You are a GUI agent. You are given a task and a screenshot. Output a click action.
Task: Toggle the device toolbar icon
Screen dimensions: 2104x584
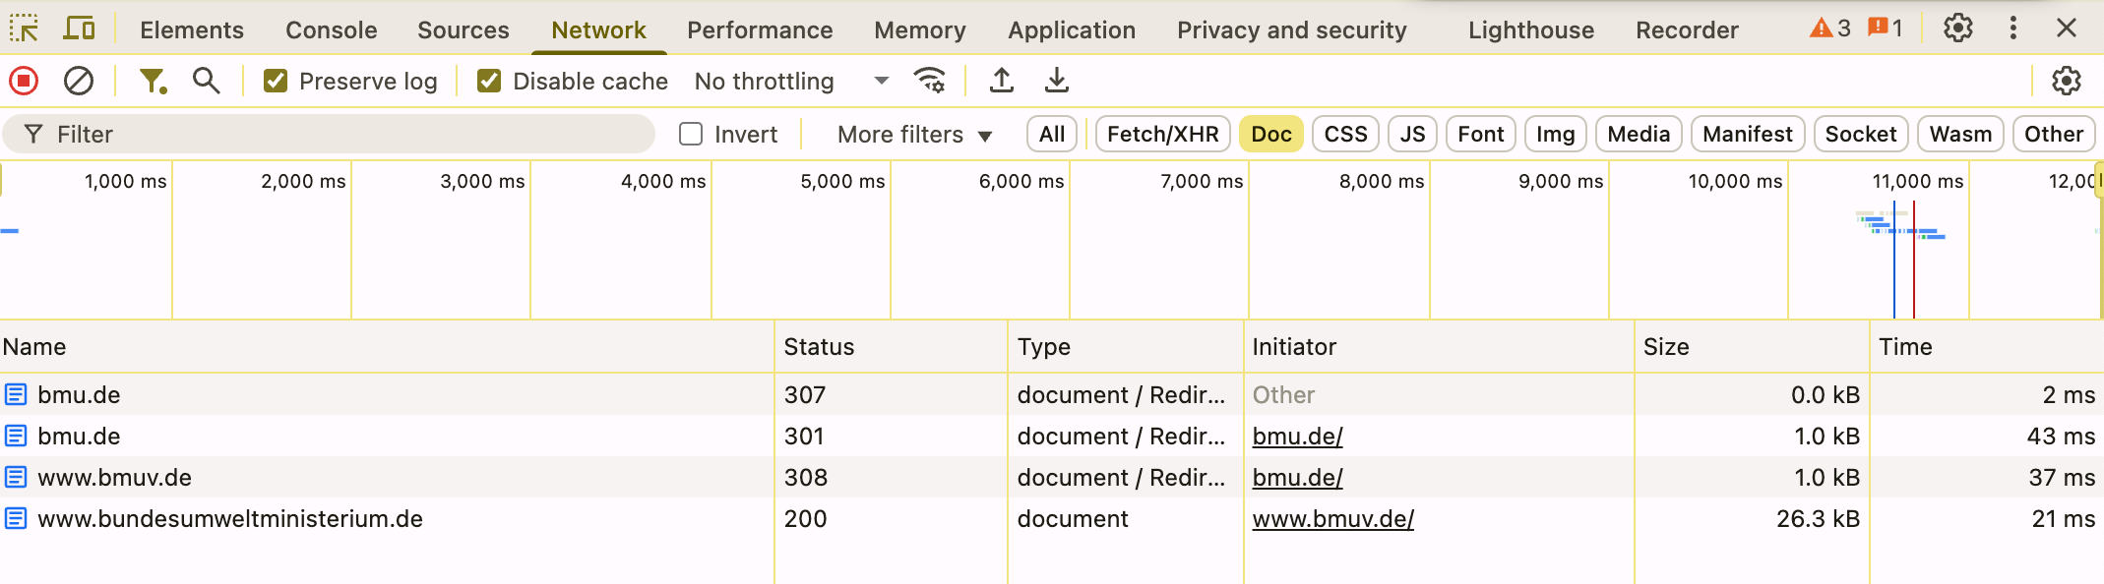pyautogui.click(x=79, y=29)
